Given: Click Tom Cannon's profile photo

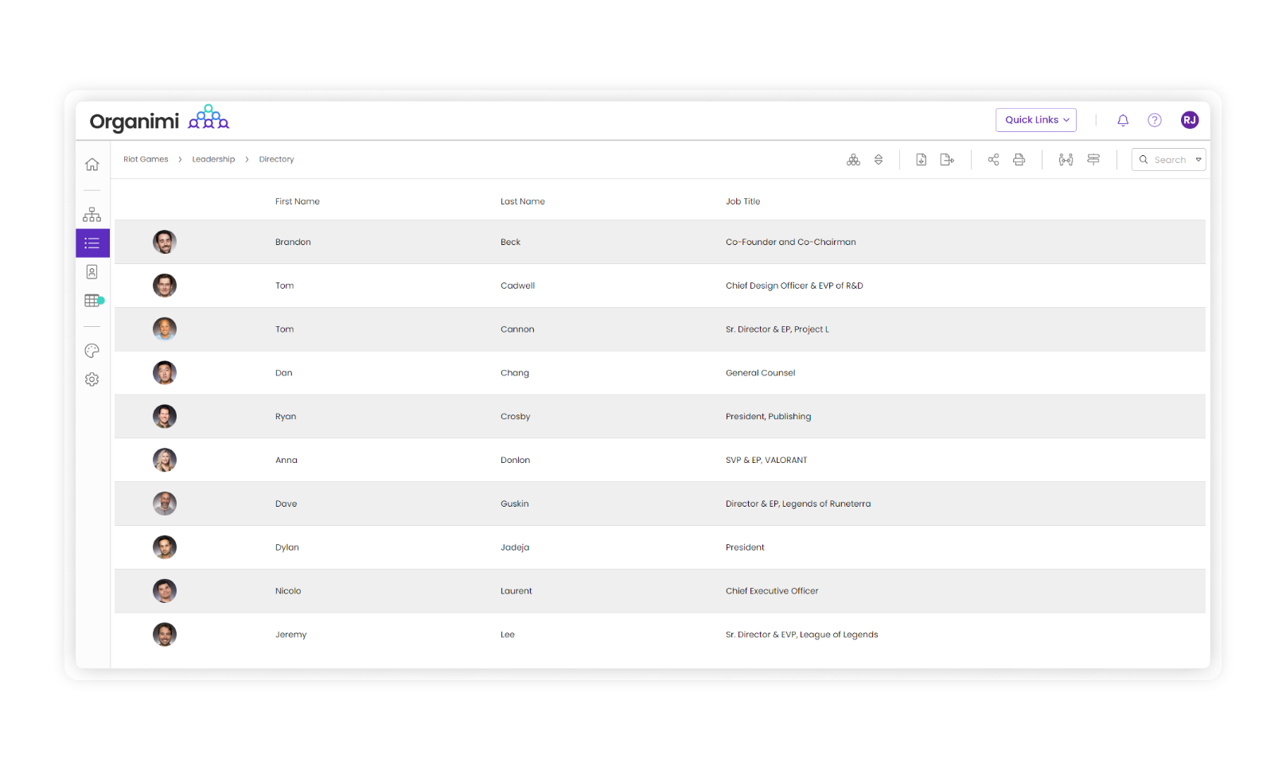Looking at the screenshot, I should 165,329.
